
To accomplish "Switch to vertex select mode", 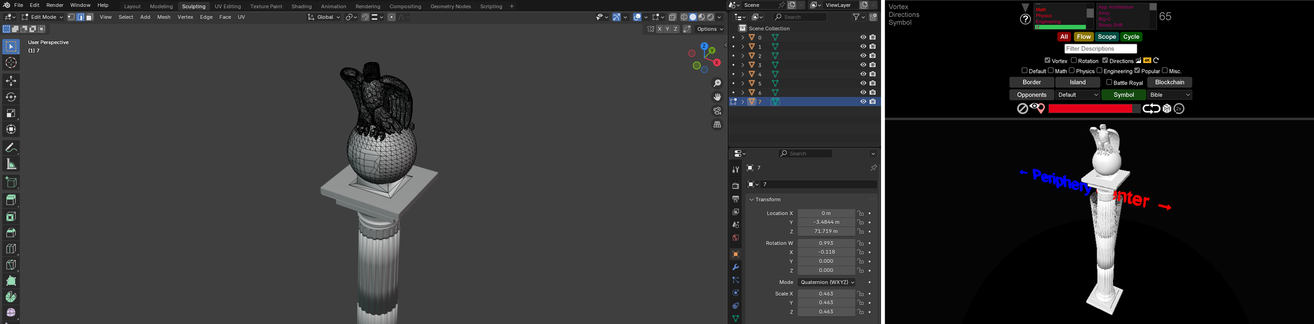I will tap(71, 17).
